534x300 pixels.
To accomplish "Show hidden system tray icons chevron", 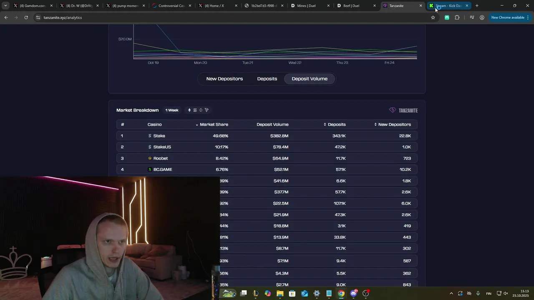I will point(451,293).
